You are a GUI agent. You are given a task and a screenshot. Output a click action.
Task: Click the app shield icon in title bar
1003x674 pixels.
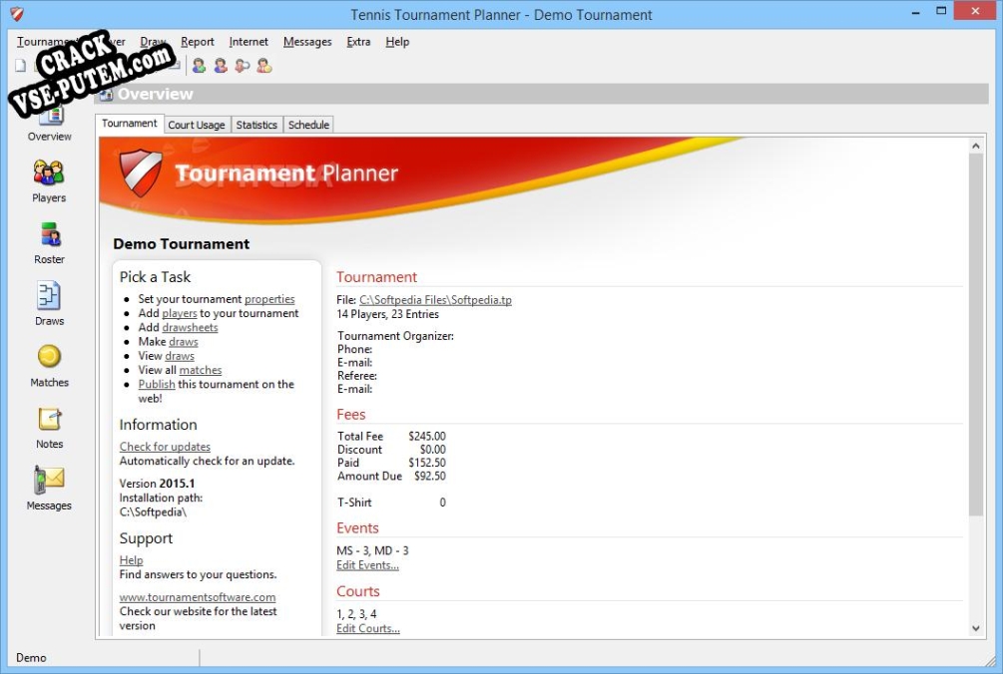17,14
